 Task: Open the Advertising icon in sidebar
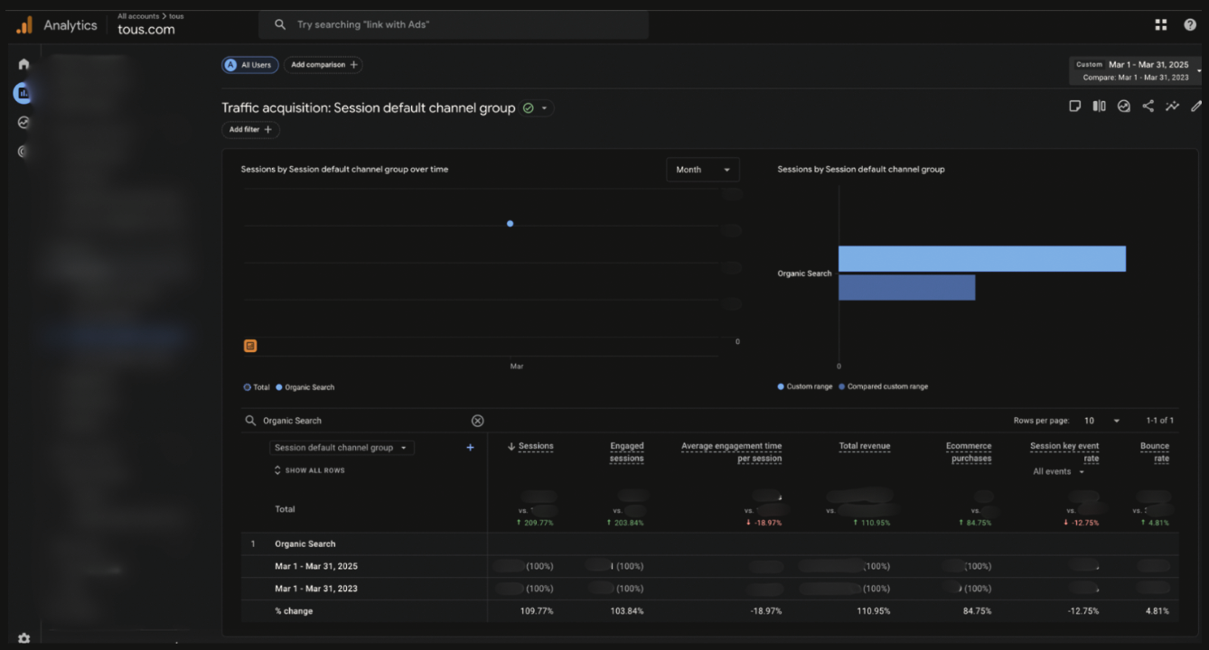pos(23,151)
